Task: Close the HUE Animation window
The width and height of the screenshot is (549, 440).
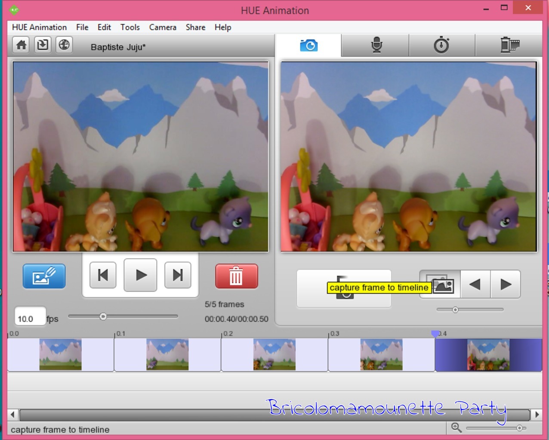Action: (528, 7)
